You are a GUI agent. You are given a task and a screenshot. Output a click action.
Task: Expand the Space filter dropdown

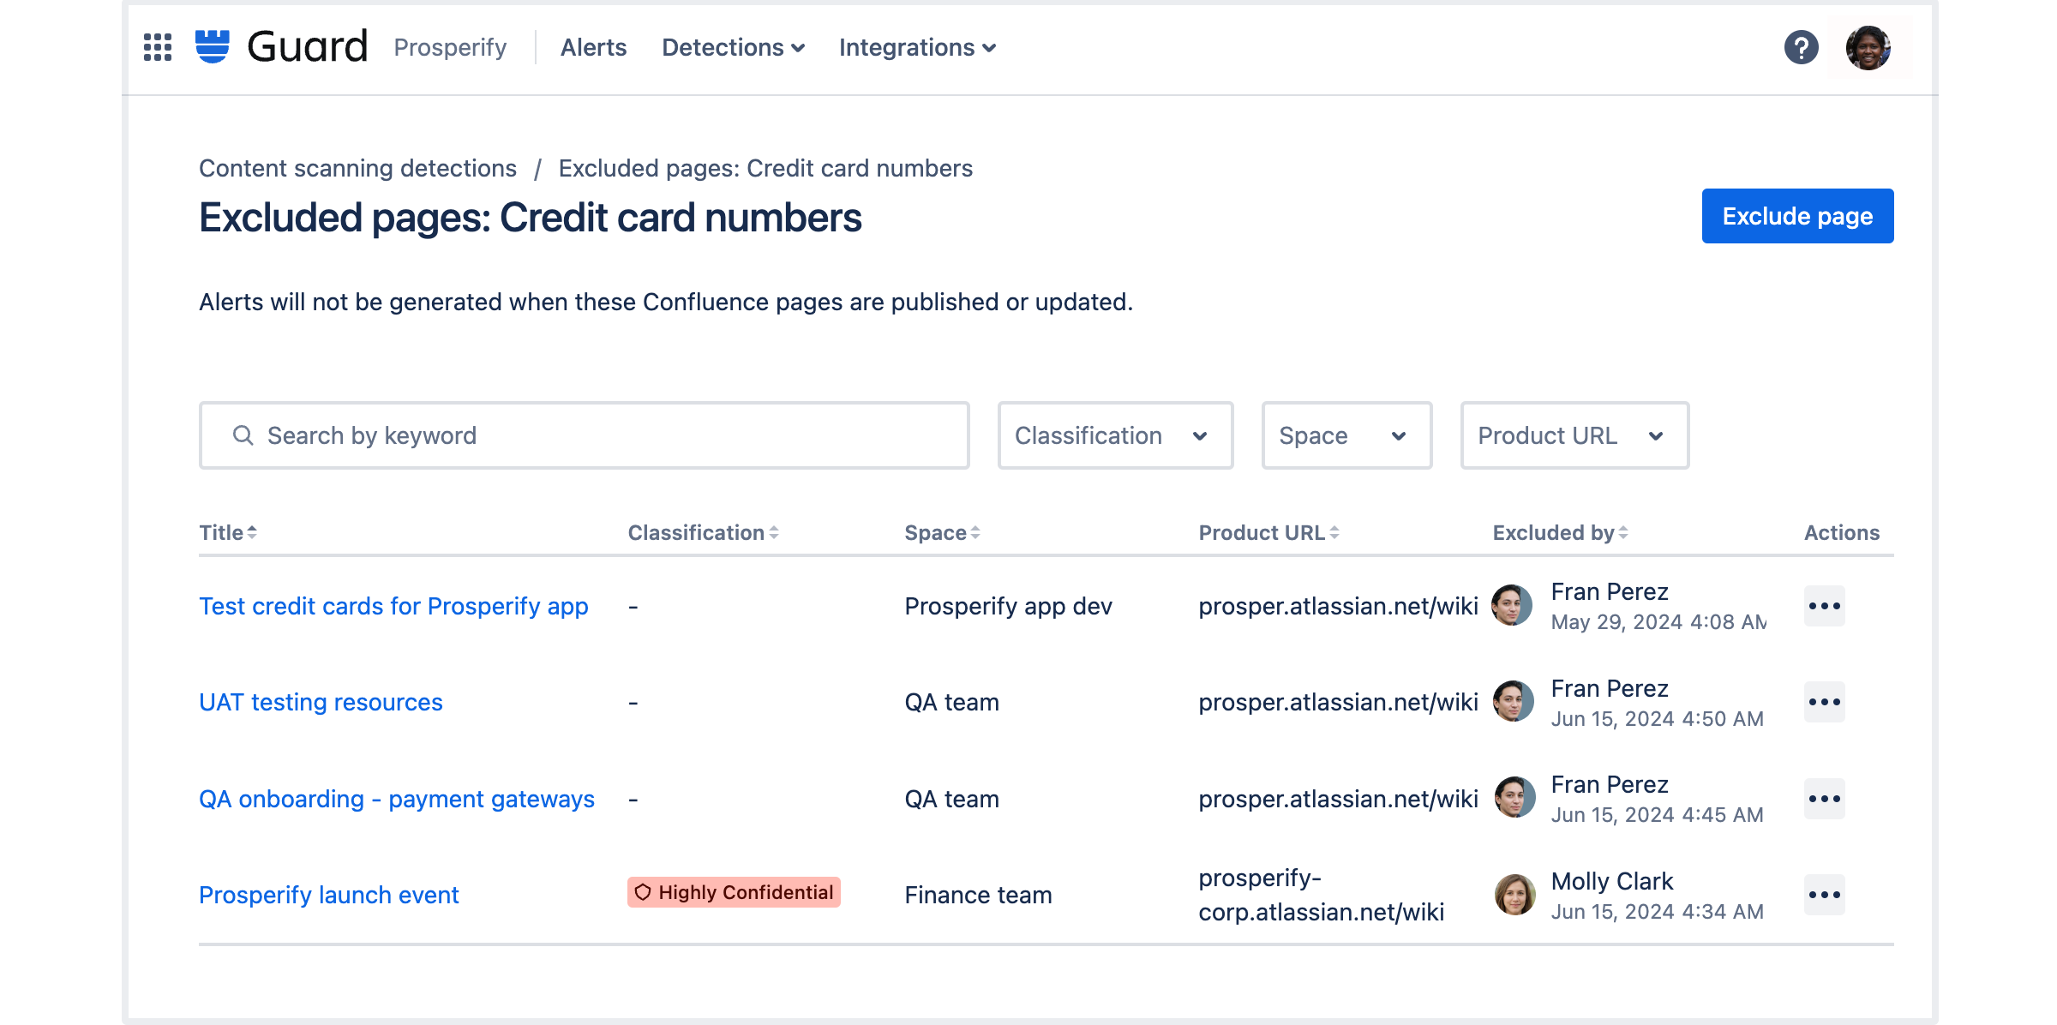tap(1346, 435)
